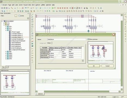Click the Undo arrow icon in toolbar

tap(26, 8)
